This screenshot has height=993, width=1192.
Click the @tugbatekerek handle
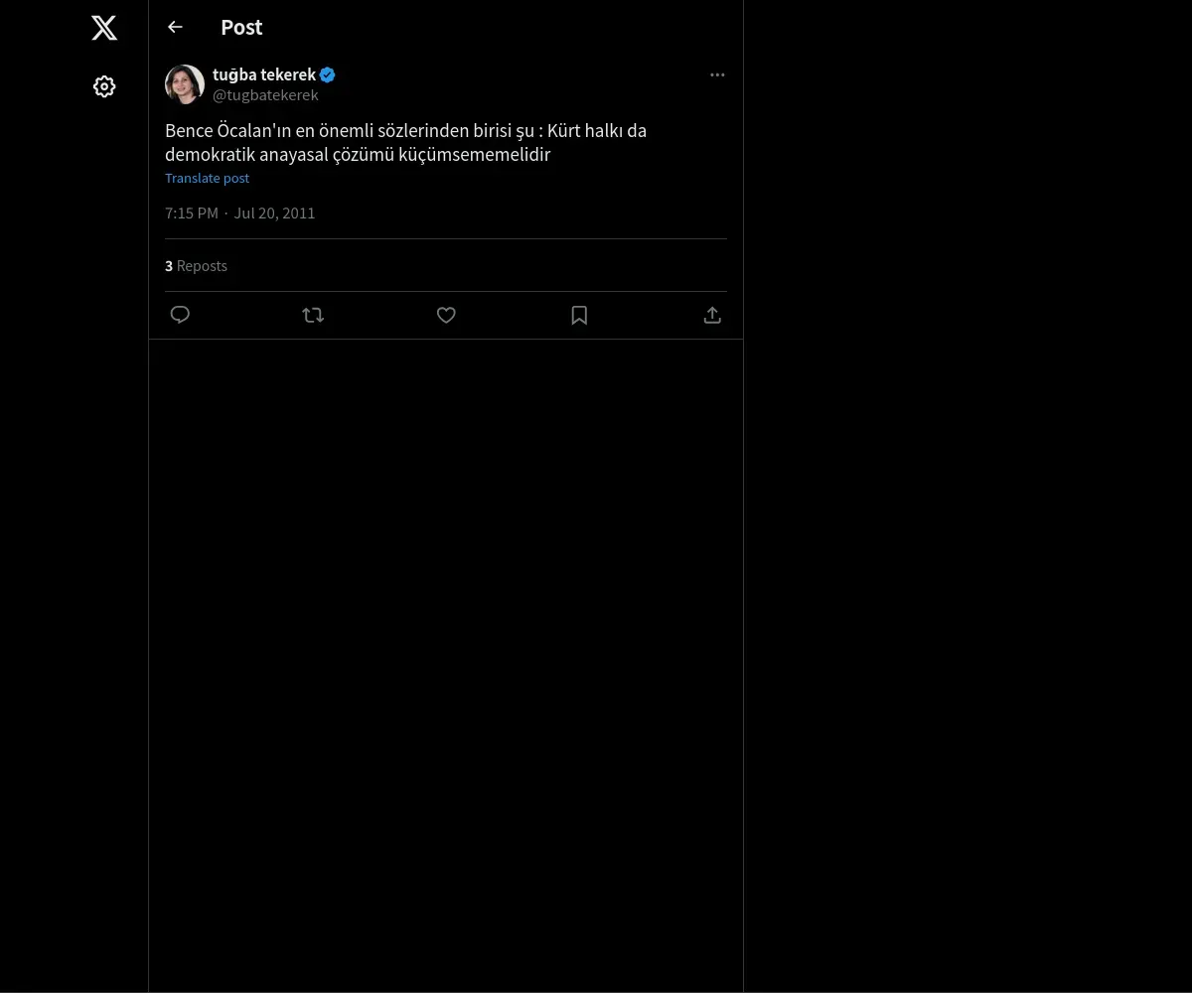pyautogui.click(x=265, y=95)
